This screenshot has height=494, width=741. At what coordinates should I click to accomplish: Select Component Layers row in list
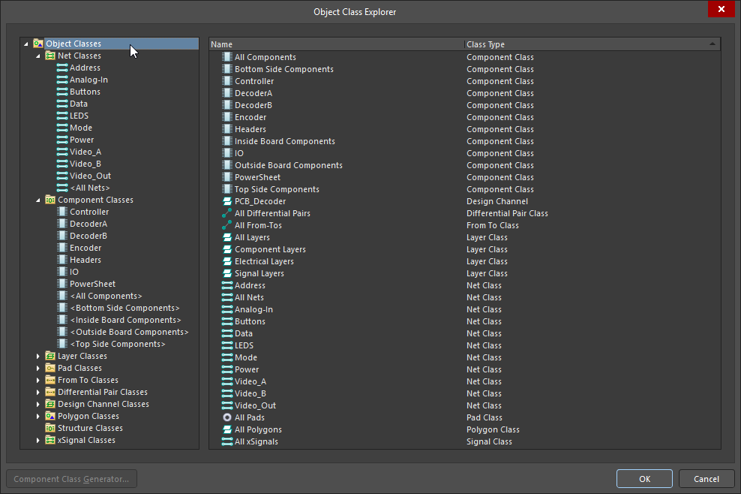point(464,249)
